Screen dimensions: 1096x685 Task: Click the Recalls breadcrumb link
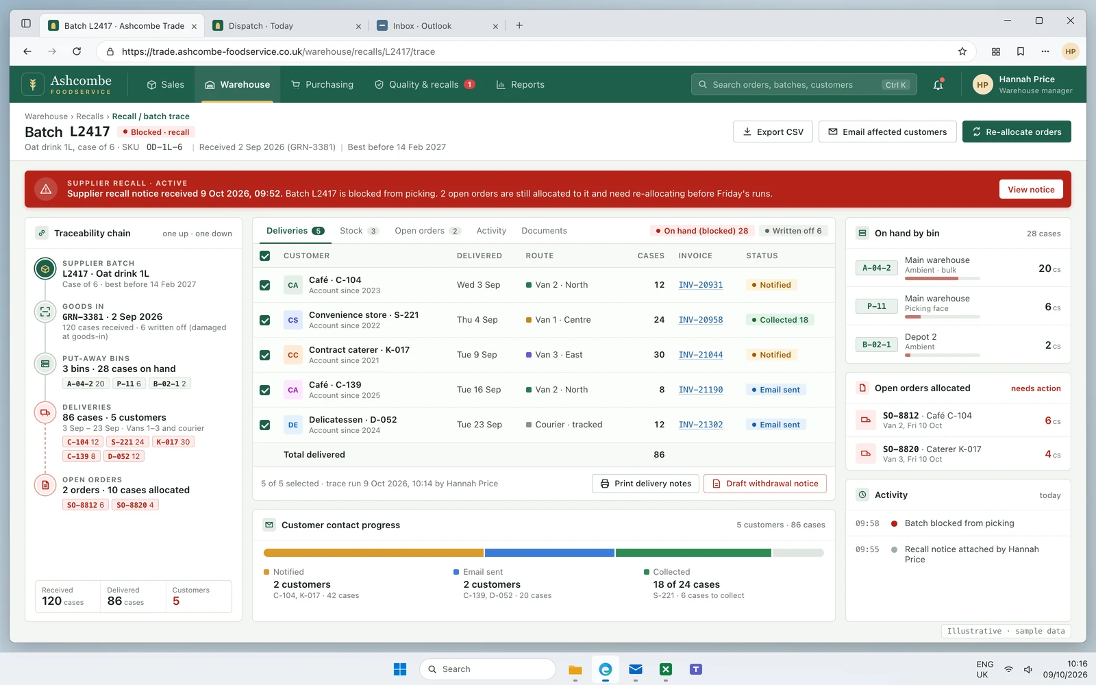click(x=90, y=116)
